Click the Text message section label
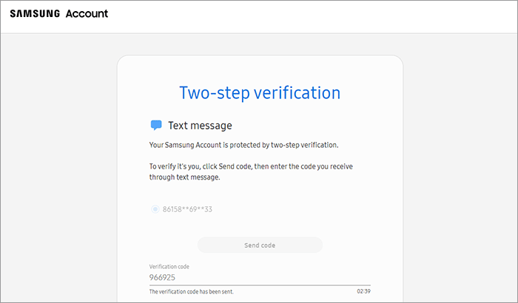This screenshot has width=518, height=303. click(200, 126)
